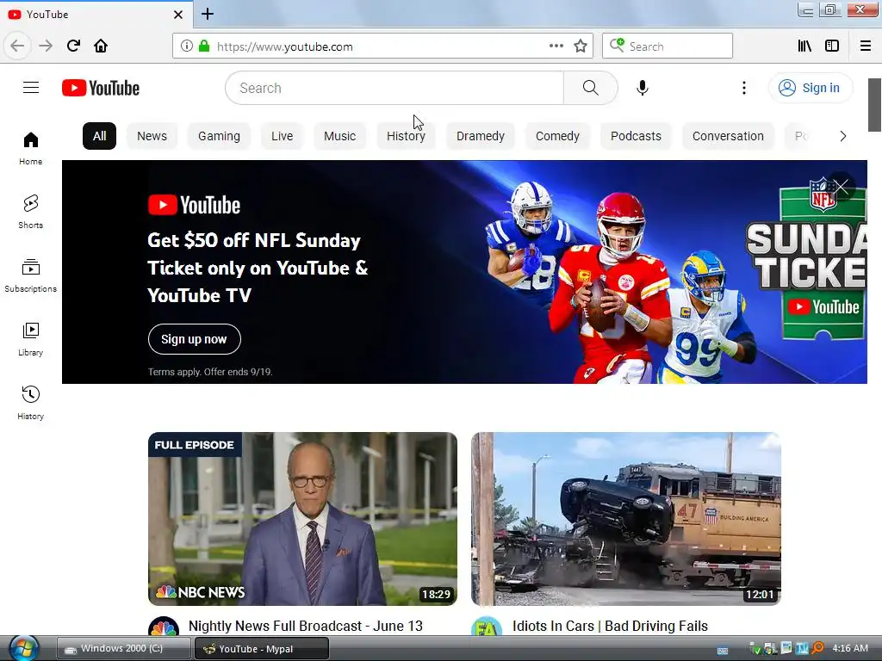Screen dimensions: 882x661
Task: Go to Home in sidebar
Action: tap(31, 148)
